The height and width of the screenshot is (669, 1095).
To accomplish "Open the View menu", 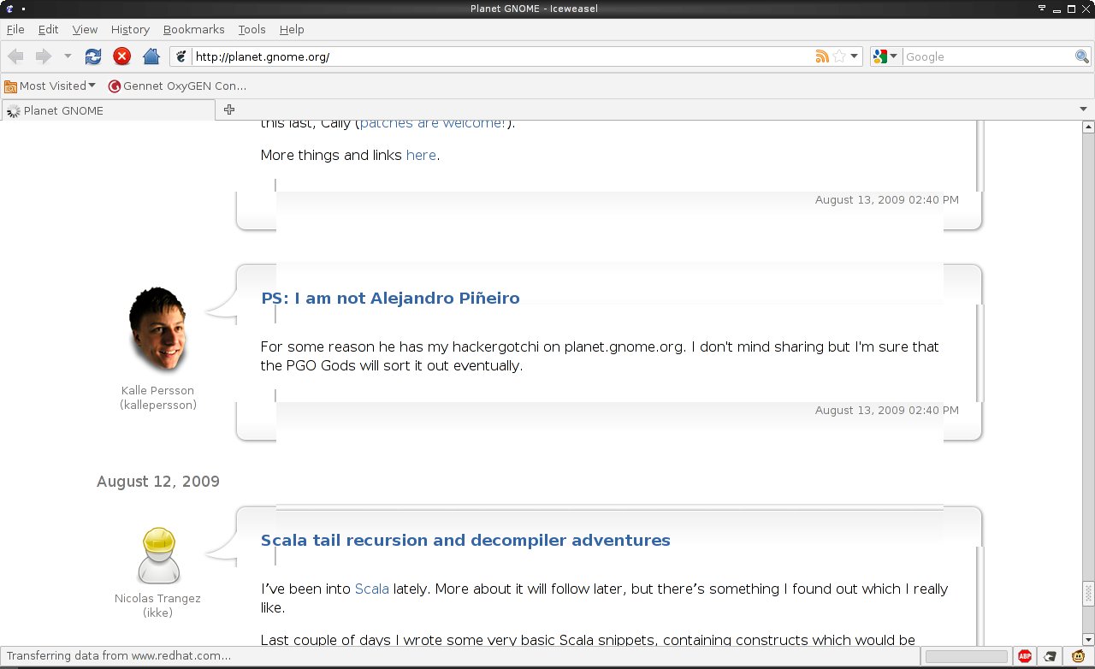I will [x=85, y=29].
